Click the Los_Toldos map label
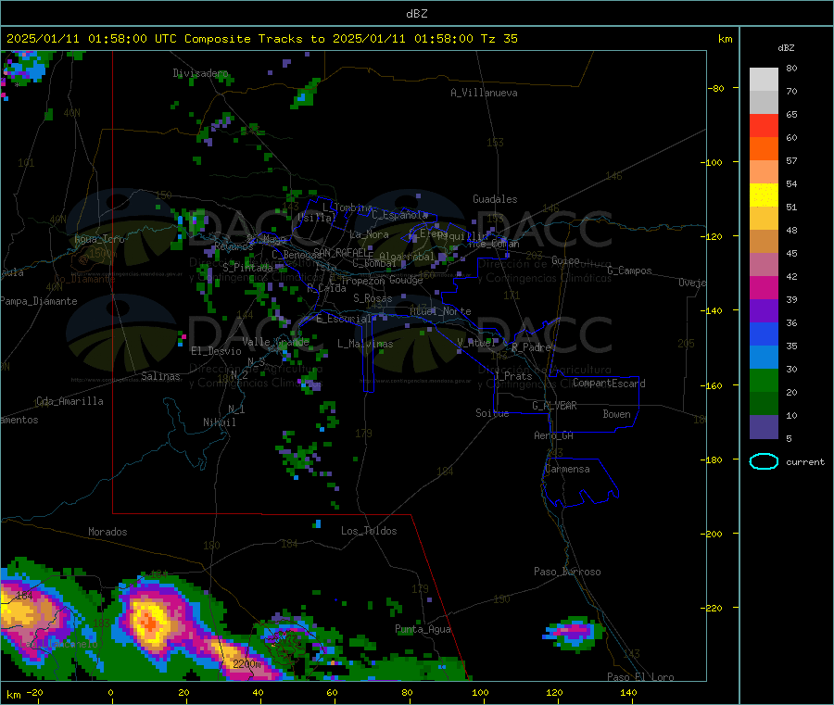 tap(369, 531)
